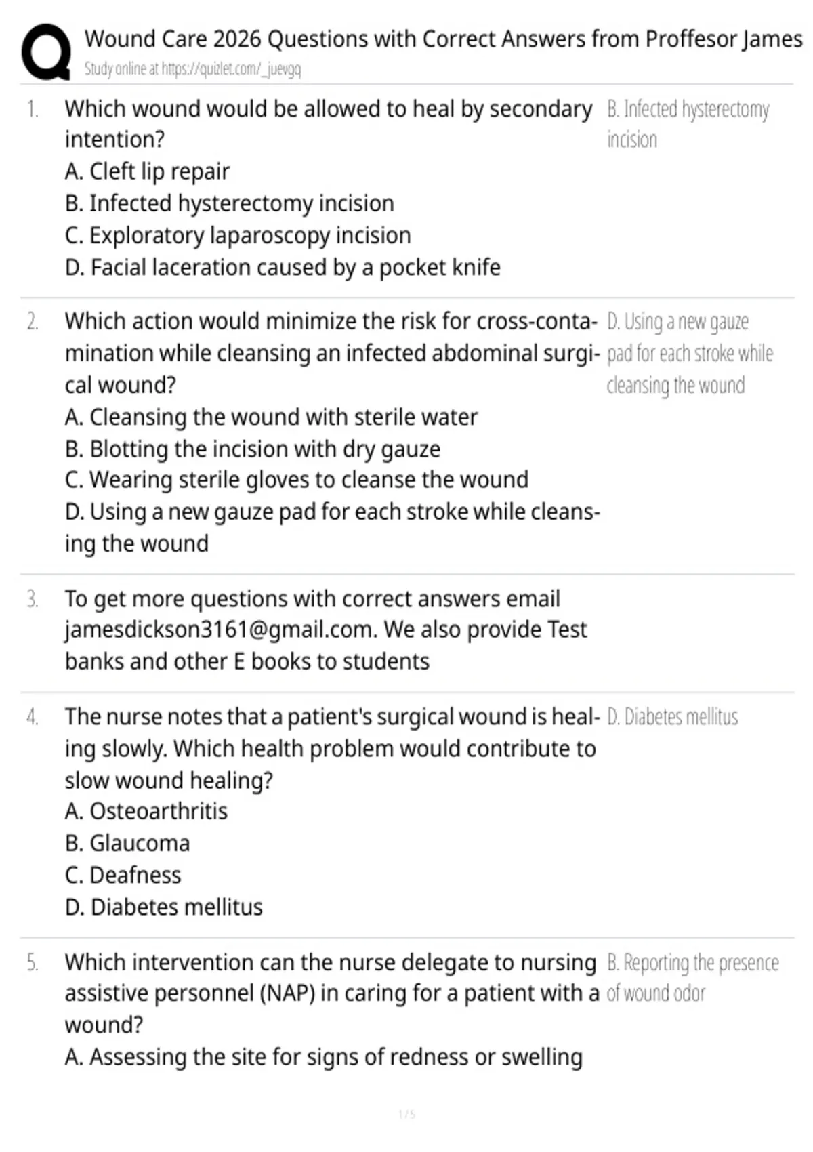Click the jamesdickson3161@gmail.com email address

(220, 630)
